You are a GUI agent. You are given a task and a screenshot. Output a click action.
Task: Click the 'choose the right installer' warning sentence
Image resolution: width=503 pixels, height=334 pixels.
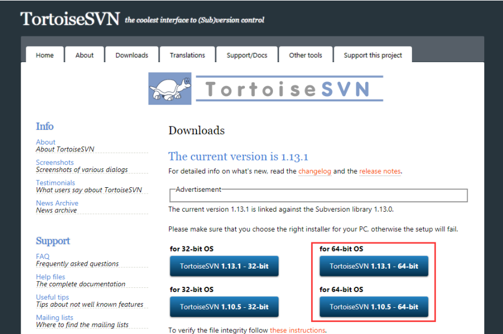coord(313,229)
